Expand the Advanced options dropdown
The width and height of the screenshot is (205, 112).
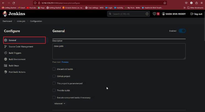click(60, 103)
